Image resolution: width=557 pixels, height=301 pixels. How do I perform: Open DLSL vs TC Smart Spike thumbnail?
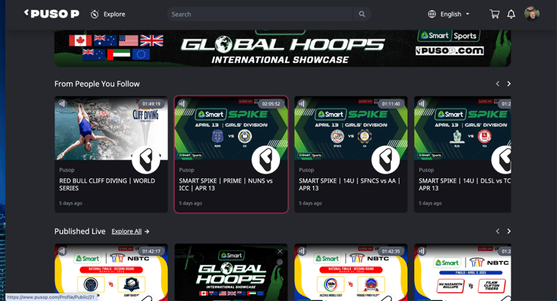click(463, 128)
